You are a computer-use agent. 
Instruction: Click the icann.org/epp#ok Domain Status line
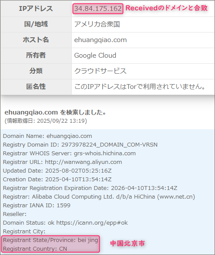pyautogui.click(x=65, y=222)
